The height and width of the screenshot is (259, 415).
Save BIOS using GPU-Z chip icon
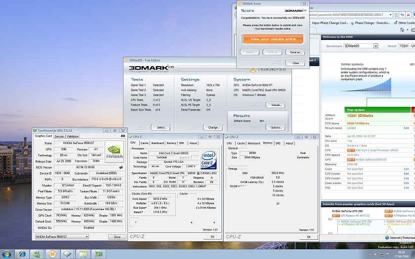click(x=121, y=167)
